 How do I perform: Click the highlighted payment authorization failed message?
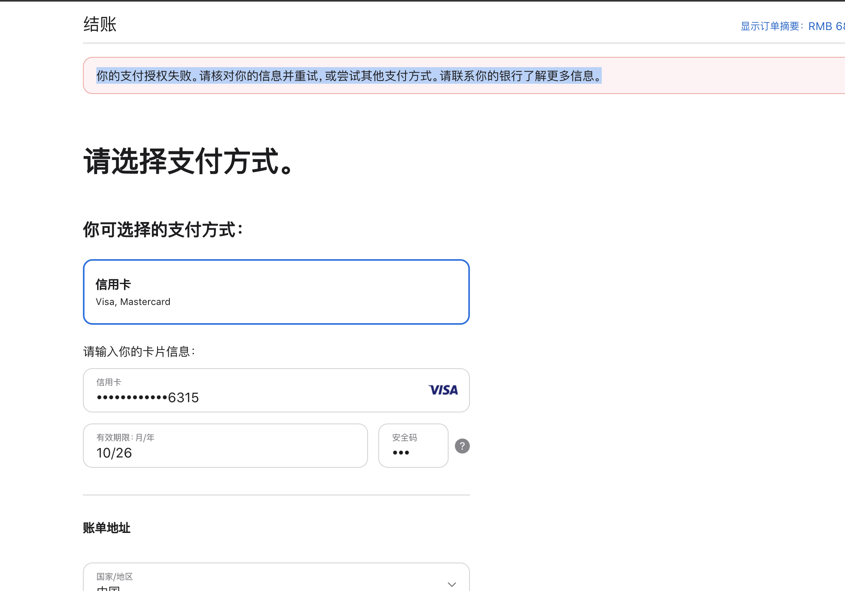349,76
